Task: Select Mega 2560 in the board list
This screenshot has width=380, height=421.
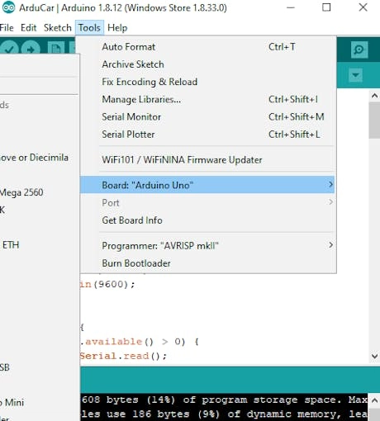Action: [x=21, y=192]
